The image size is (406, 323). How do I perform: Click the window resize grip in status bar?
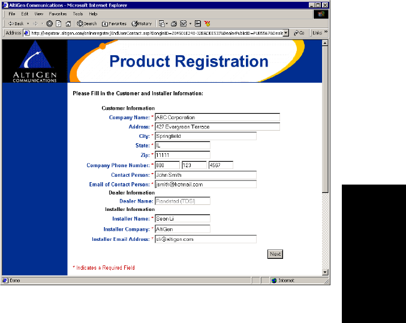[326, 281]
